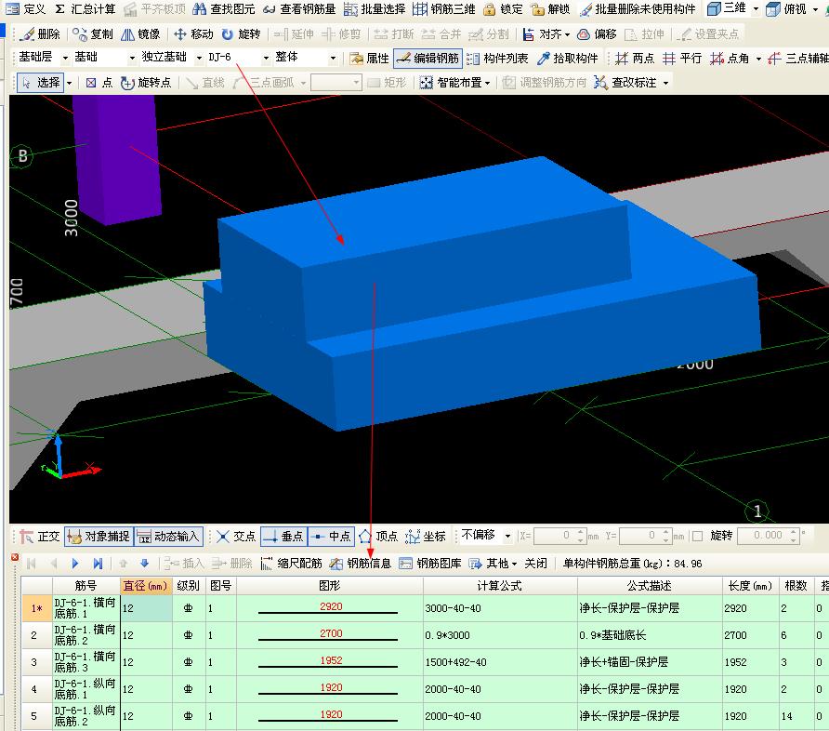Viewport: 829px width, 731px height.
Task: Open the 不偏移 offset mode dropdown
Action: [507, 536]
